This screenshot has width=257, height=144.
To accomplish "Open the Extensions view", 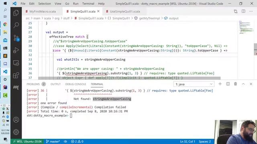I will [16, 75].
